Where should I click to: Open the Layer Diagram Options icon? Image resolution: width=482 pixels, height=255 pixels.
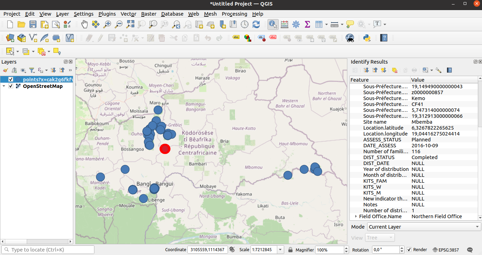point(247,38)
